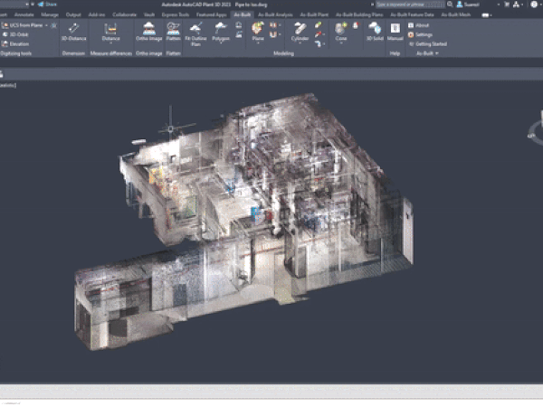Expand the Distance tool dropdown arrow
The height and width of the screenshot is (407, 543).
point(110,43)
